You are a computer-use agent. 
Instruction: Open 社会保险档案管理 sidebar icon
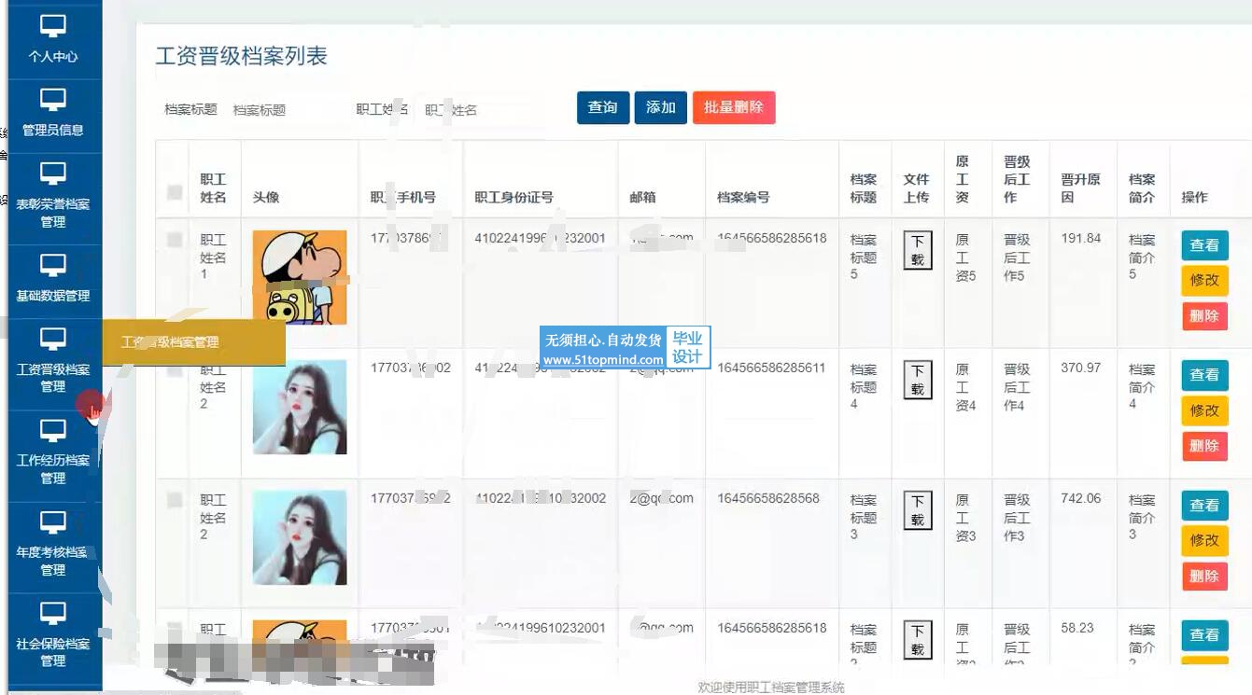(53, 614)
